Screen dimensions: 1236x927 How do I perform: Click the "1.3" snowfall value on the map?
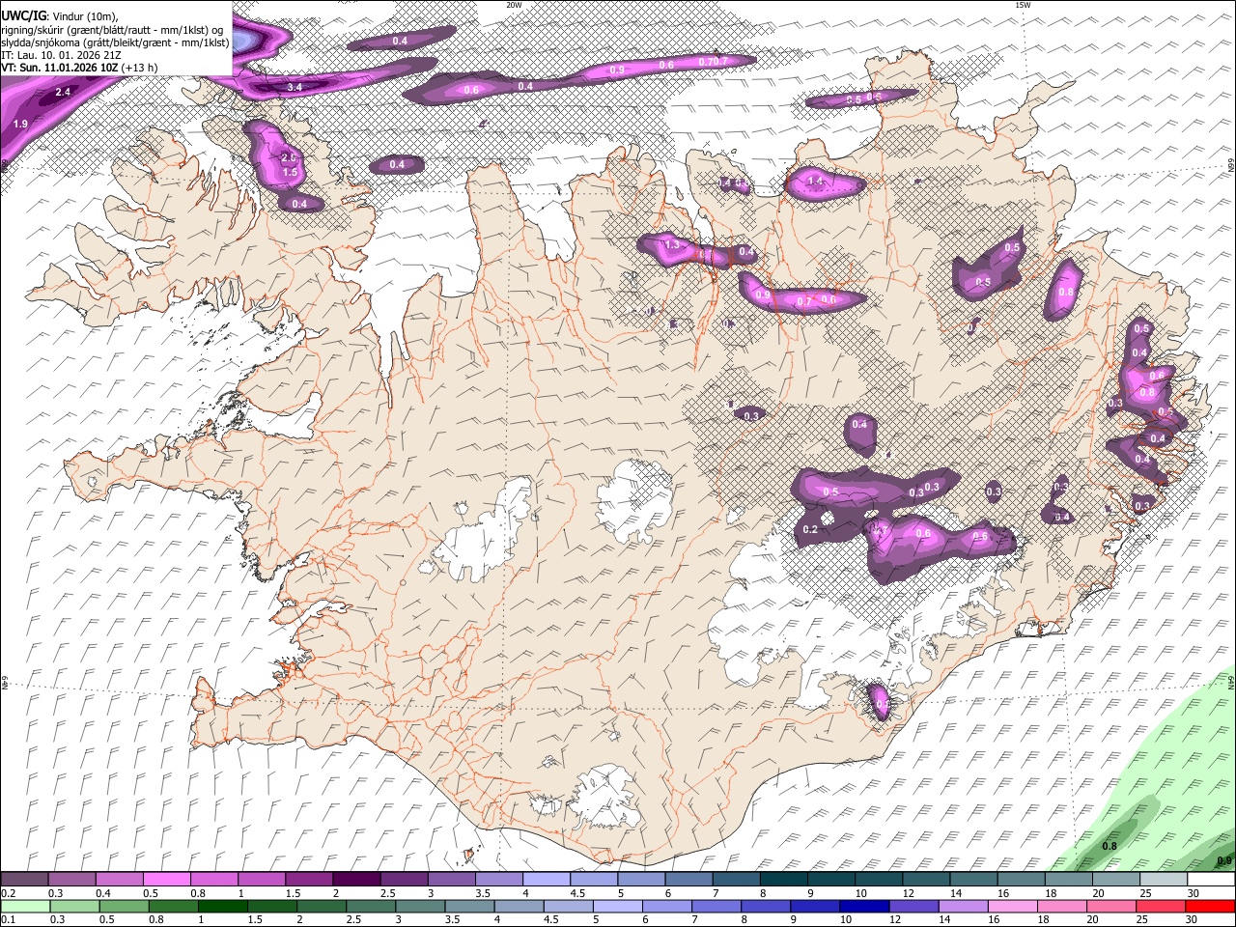[x=673, y=246]
